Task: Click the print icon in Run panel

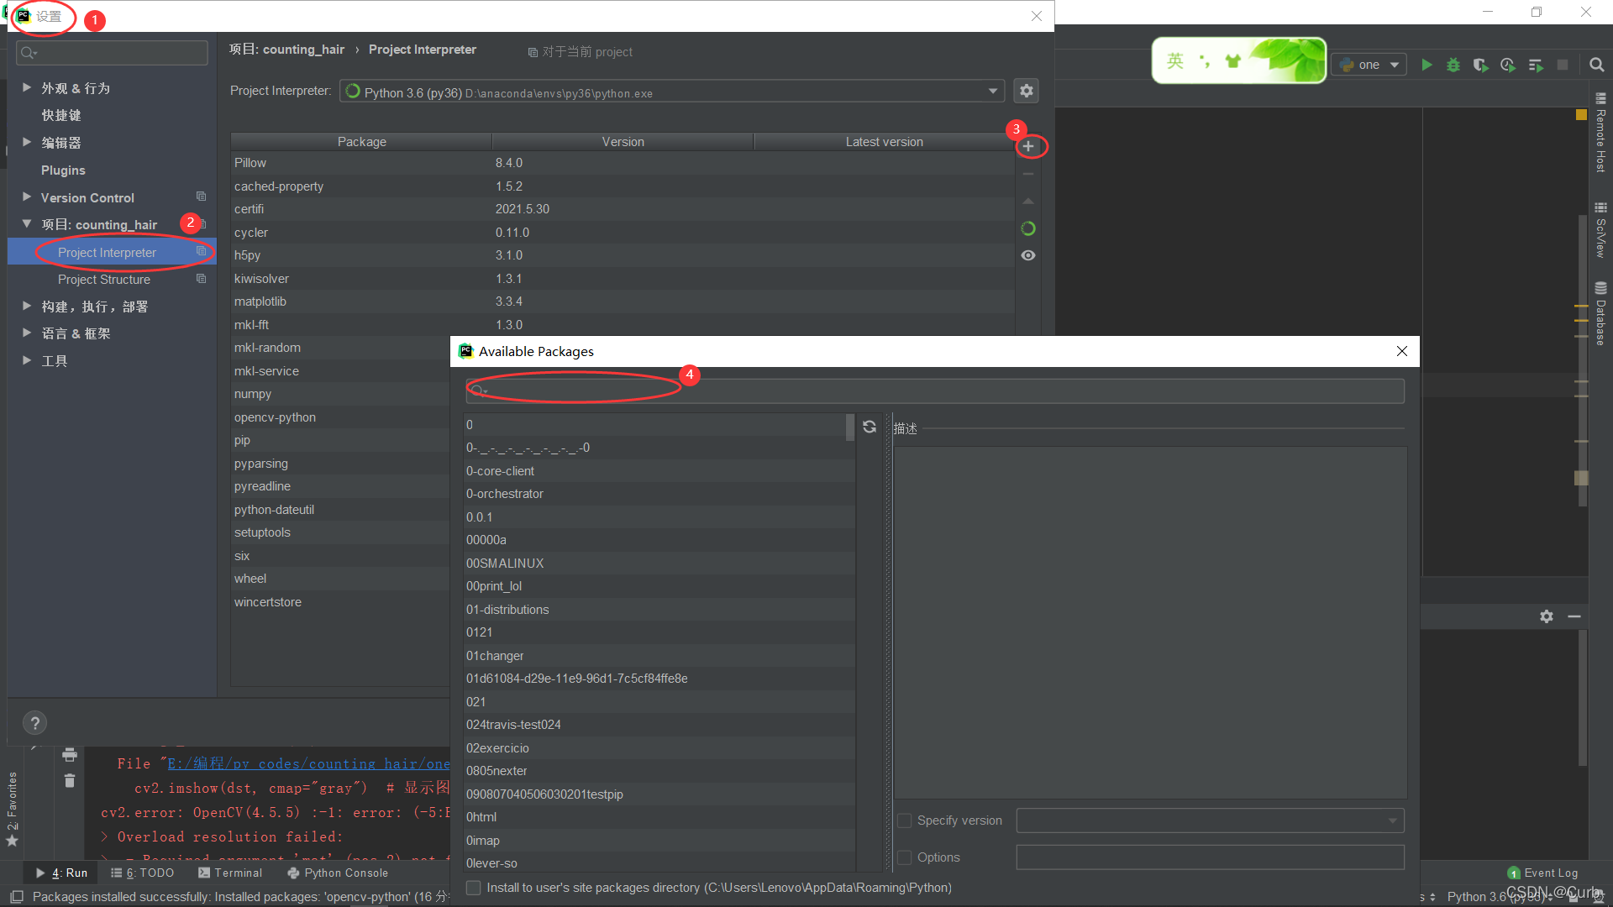Action: 70,754
